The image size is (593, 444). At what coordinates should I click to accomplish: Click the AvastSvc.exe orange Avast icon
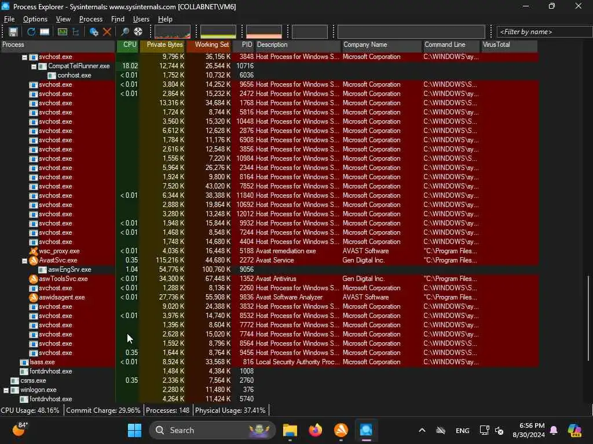pos(33,260)
